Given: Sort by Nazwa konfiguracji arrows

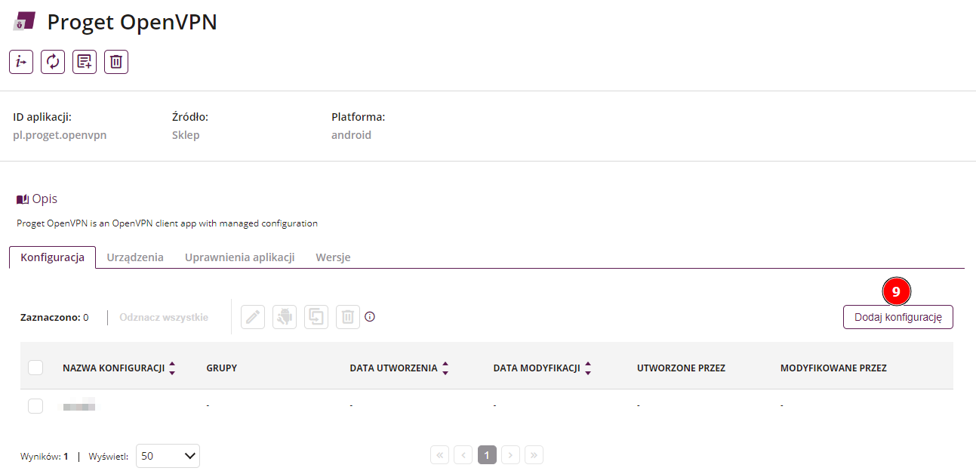Looking at the screenshot, I should point(172,368).
